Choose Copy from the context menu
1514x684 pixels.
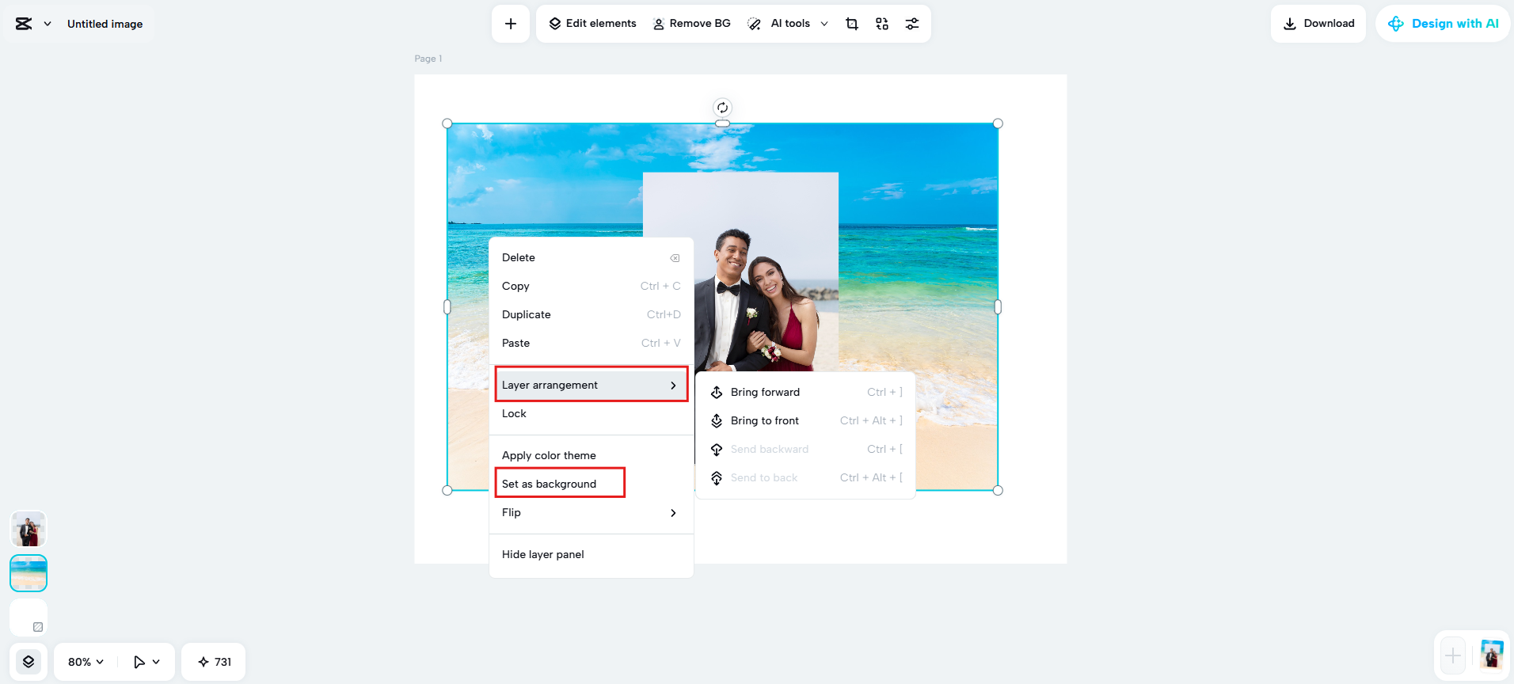click(592, 286)
